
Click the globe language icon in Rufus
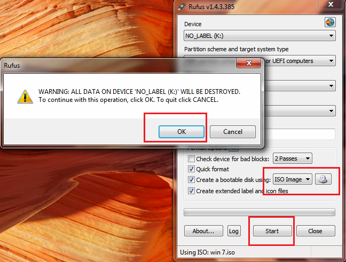330,22
